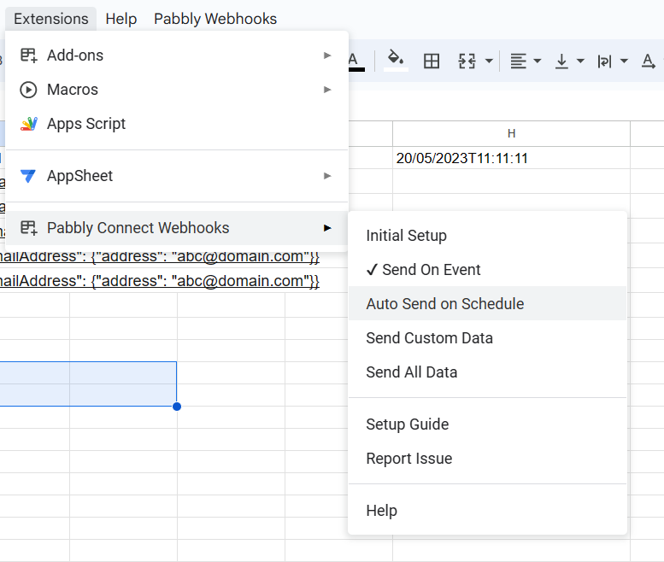Open the Pabbly Webhooks menu
The image size is (664, 562).
pos(215,19)
